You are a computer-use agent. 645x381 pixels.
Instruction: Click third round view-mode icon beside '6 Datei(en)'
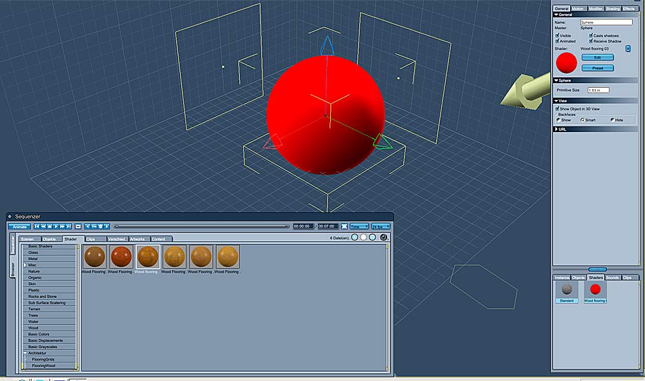[372, 237]
